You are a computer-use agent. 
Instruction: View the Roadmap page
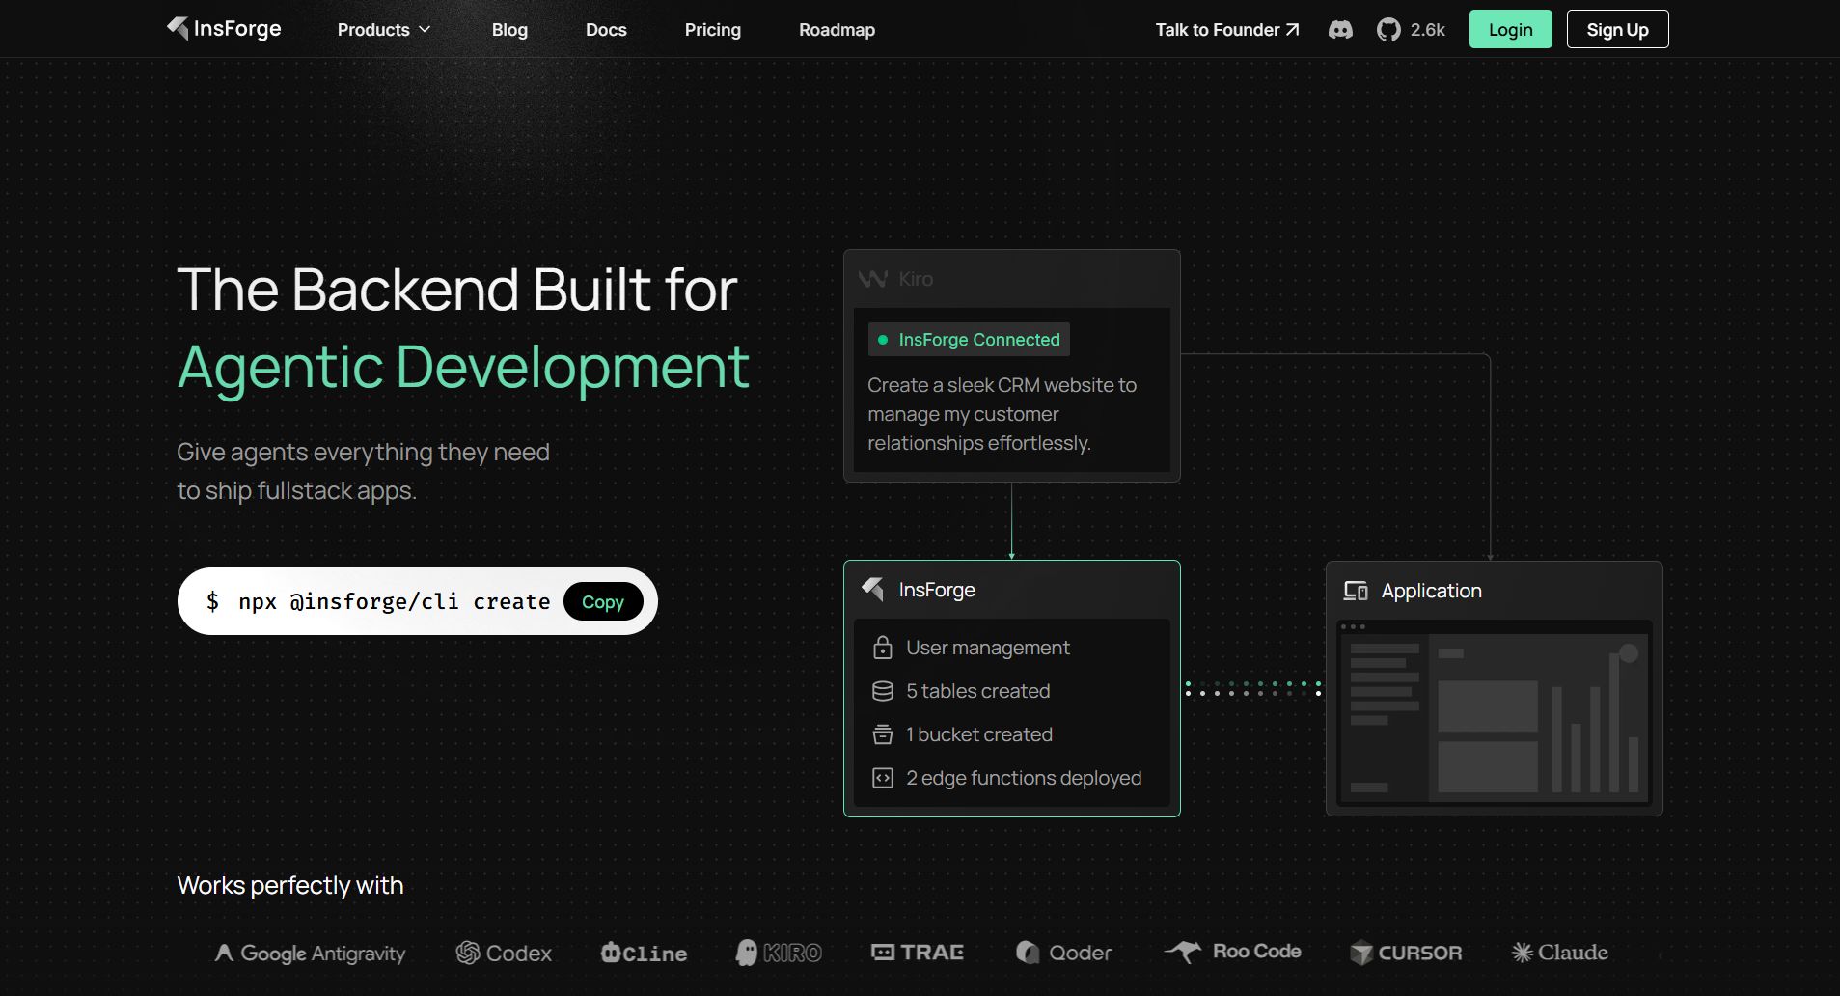click(x=837, y=30)
